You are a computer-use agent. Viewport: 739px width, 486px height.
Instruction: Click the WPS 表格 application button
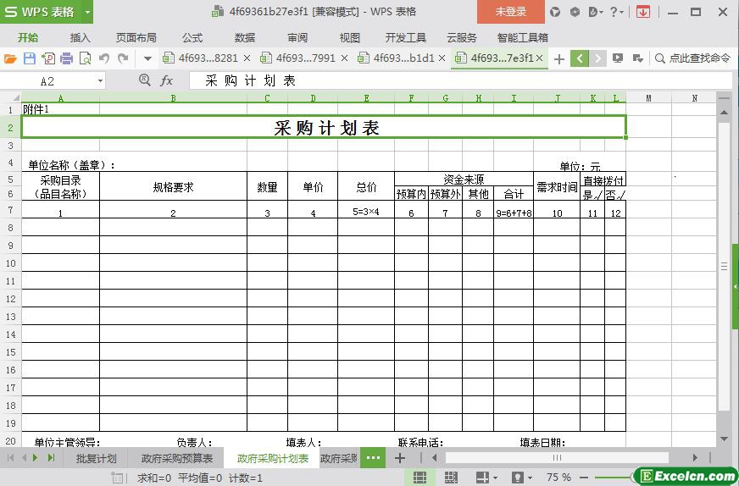[x=41, y=12]
